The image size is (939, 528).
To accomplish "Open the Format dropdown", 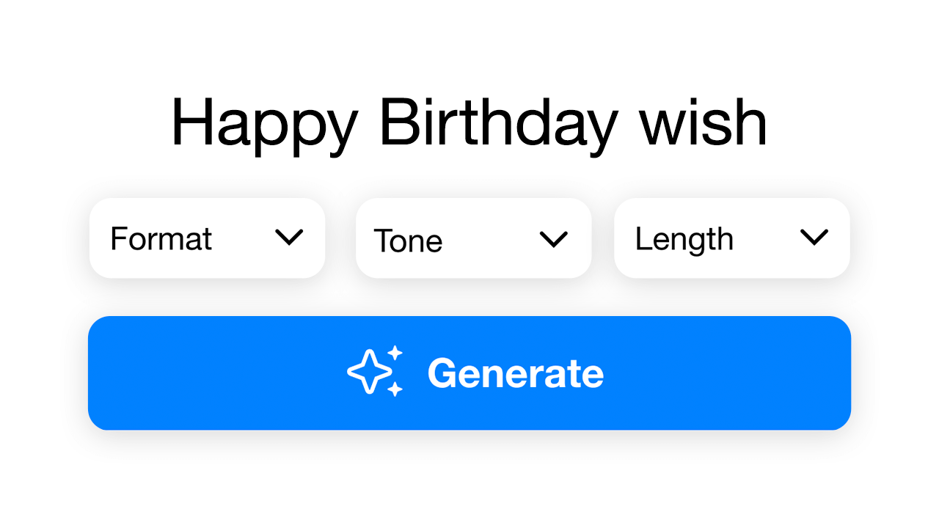I will (207, 238).
